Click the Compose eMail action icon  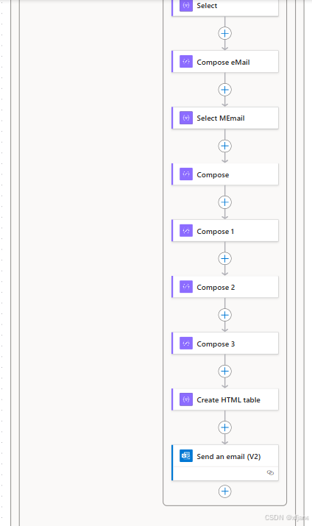click(x=186, y=62)
